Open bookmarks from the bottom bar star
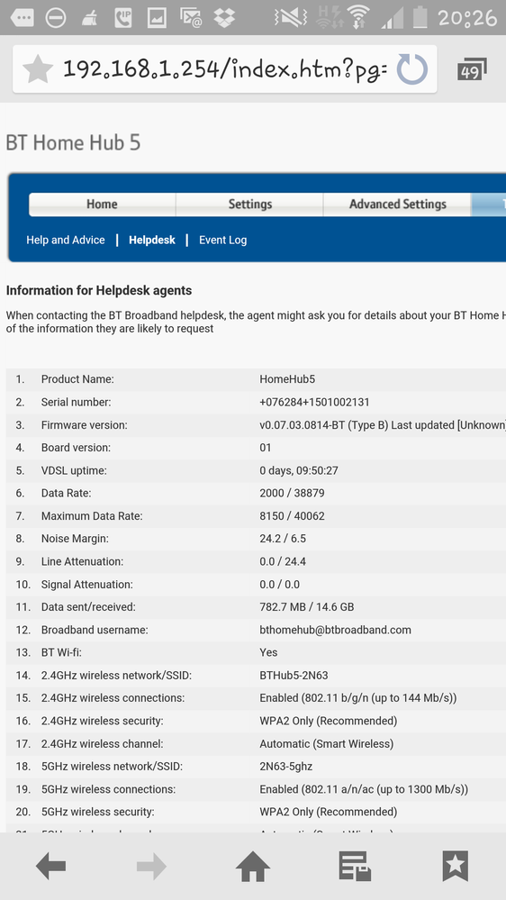The height and width of the screenshot is (900, 506). (456, 866)
